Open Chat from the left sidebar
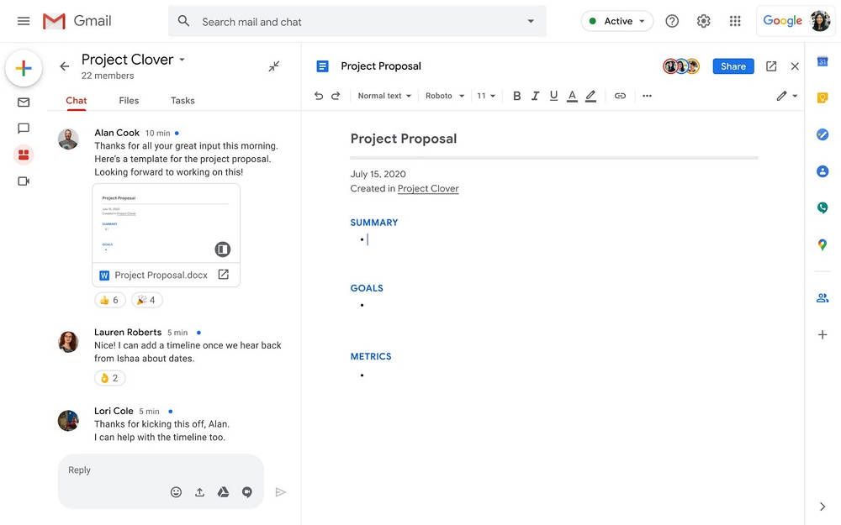 (x=24, y=128)
